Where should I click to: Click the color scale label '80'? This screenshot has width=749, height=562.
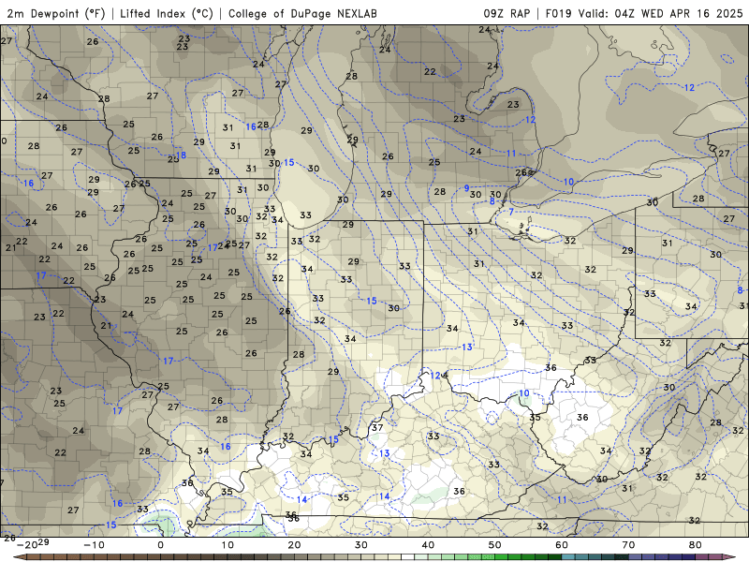point(696,545)
